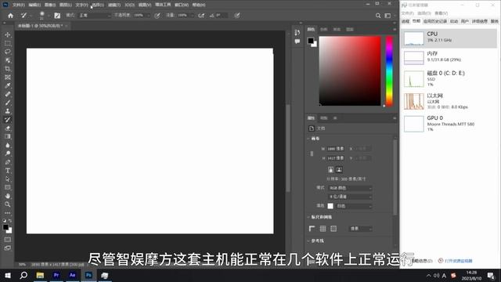Image resolution: width=501 pixels, height=282 pixels.
Task: Select the Horizontal Type tool
Action: [x=8, y=171]
